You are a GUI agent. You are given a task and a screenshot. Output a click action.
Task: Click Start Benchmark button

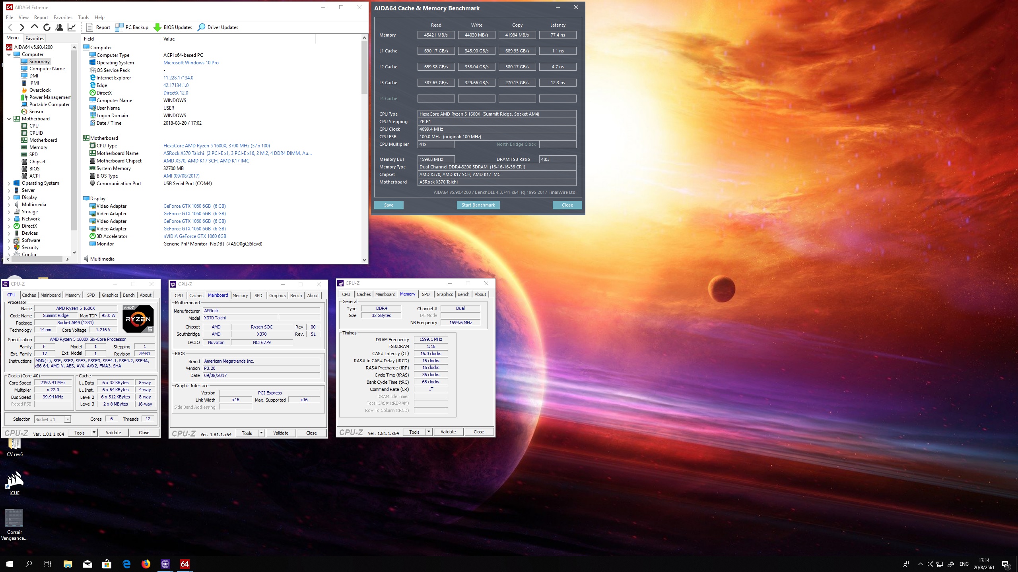click(478, 205)
